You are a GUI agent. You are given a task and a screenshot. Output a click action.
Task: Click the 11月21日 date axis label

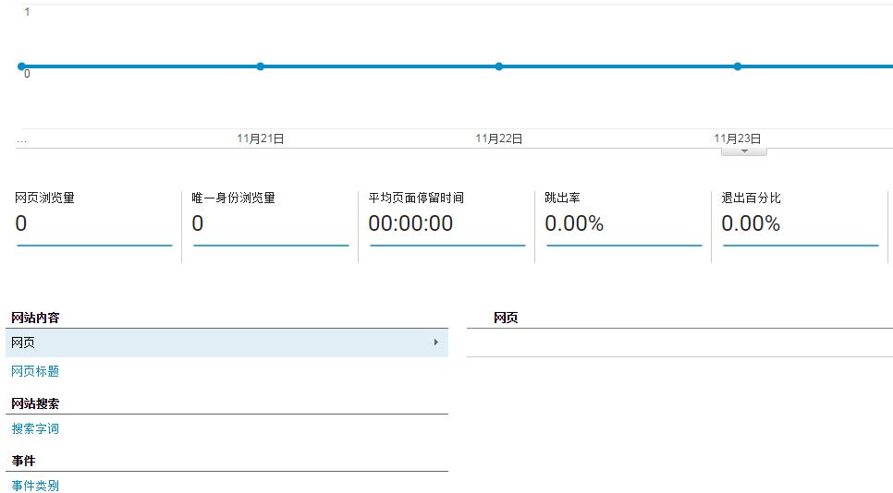(261, 138)
